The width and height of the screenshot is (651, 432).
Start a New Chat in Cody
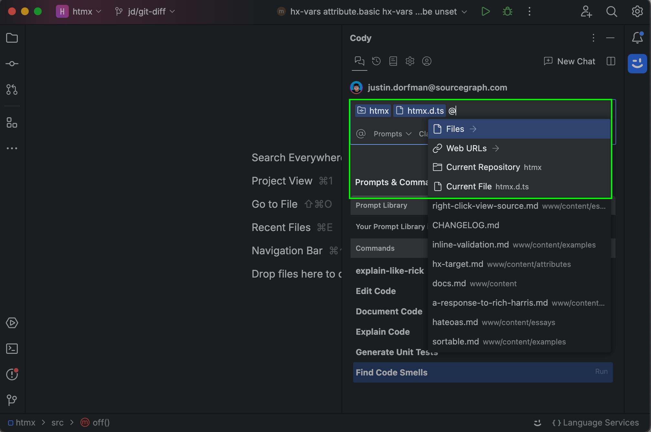pos(569,61)
